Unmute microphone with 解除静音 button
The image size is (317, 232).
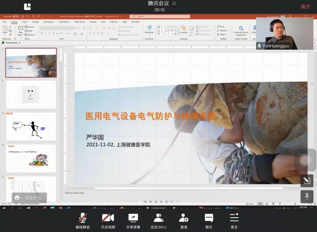point(83,221)
